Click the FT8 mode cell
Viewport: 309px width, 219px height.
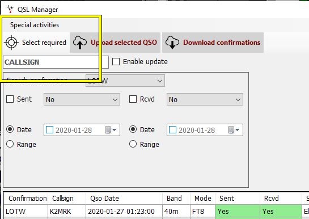(202, 211)
